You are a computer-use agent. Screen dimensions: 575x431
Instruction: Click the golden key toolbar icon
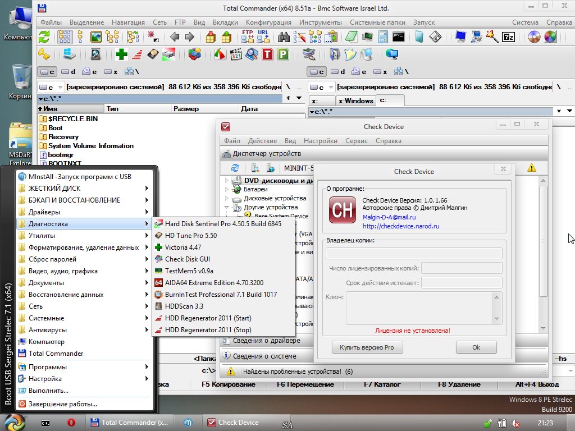click(44, 54)
